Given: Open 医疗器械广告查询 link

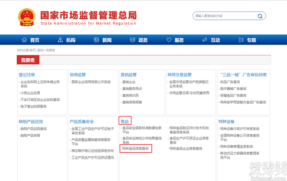Looking at the screenshot, I should (233, 89).
